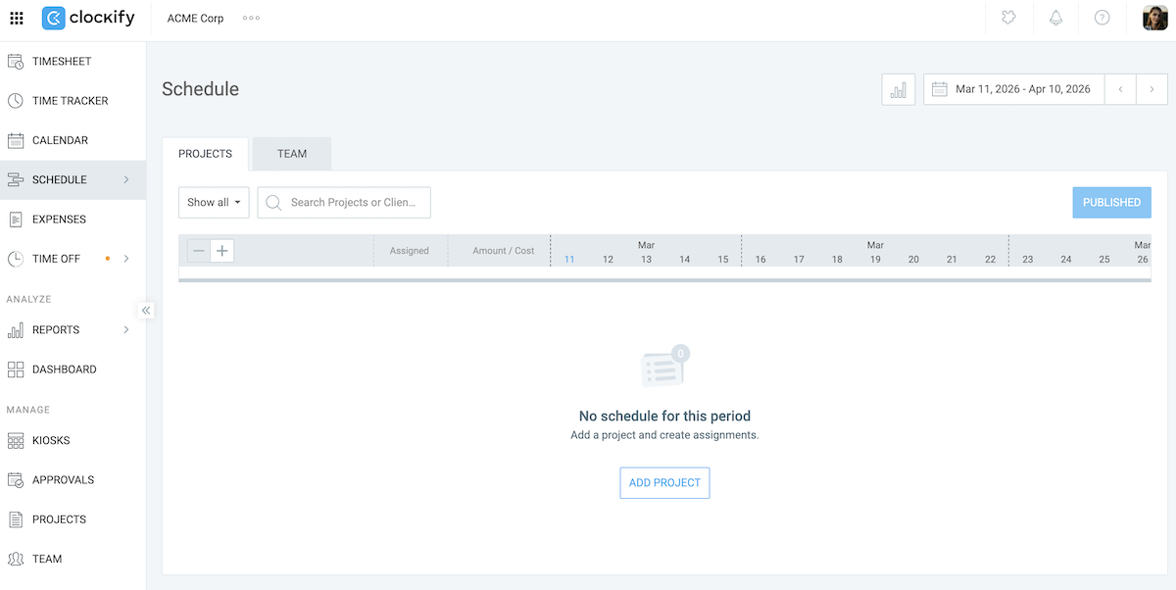Switch to the Projects tab
The height and width of the screenshot is (590, 1176).
coord(205,154)
